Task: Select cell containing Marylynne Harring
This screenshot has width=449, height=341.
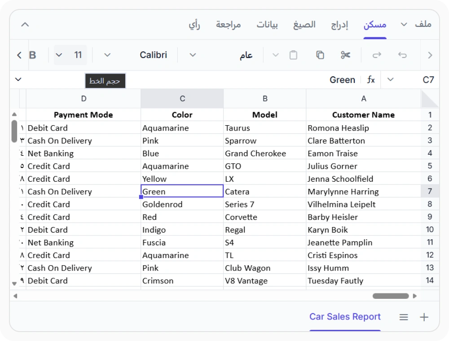Action: coord(363,191)
